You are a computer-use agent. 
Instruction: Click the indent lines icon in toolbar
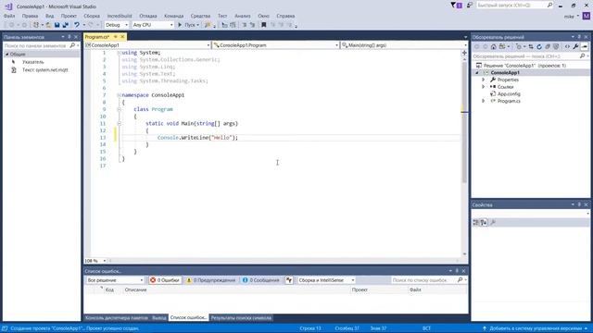244,25
